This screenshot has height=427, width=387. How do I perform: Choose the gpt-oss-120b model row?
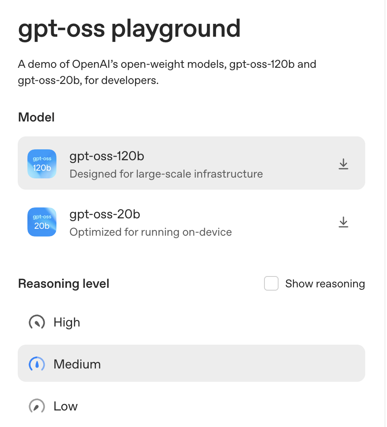click(x=191, y=163)
